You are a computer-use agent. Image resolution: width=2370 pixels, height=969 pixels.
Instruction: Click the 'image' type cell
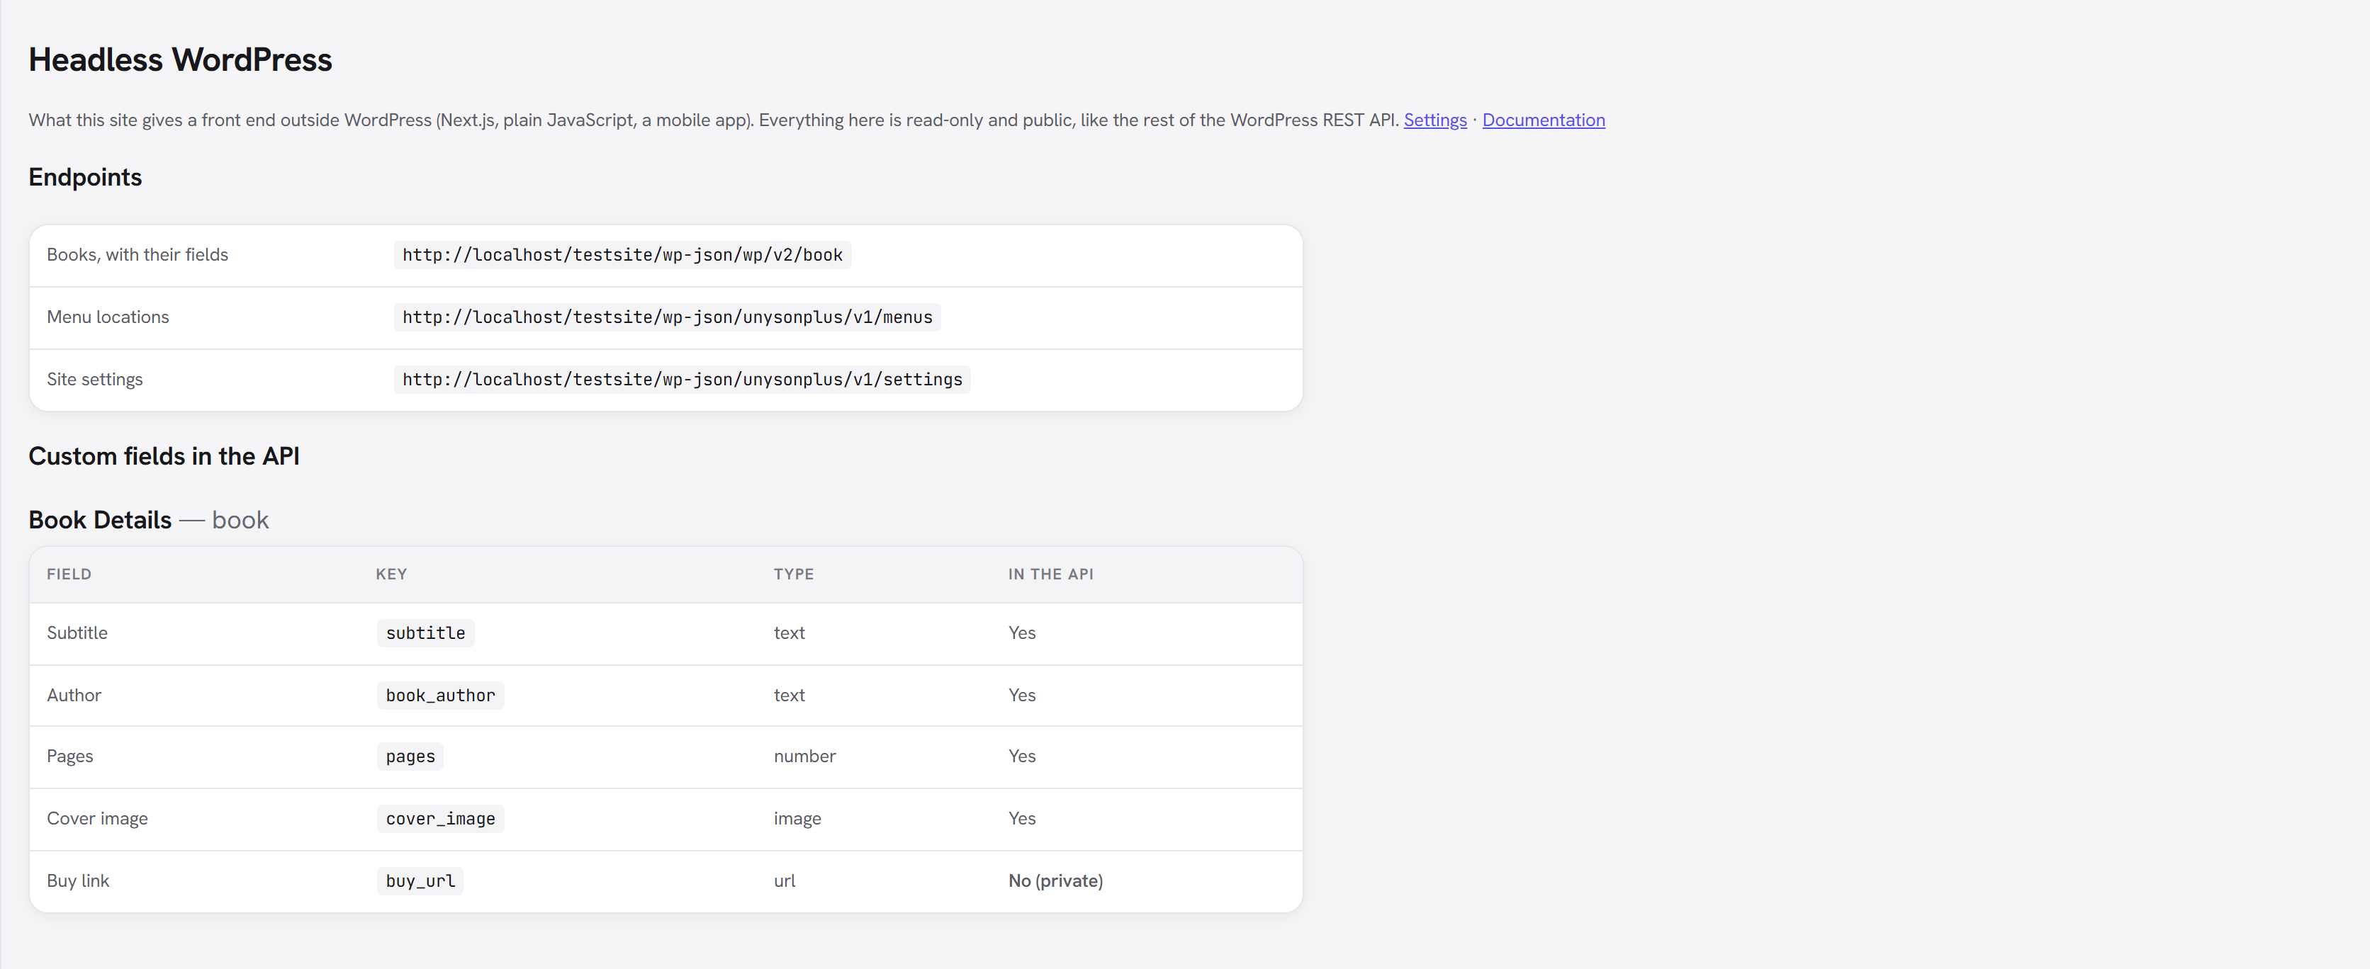point(797,819)
